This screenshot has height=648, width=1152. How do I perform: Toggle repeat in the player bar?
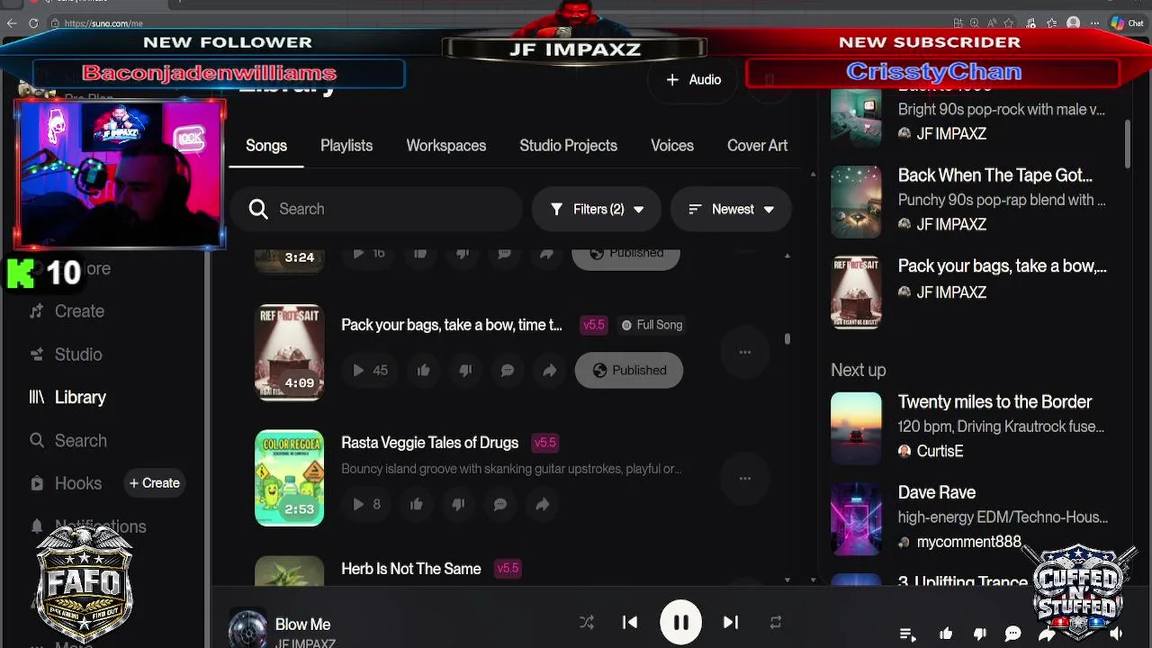(775, 622)
